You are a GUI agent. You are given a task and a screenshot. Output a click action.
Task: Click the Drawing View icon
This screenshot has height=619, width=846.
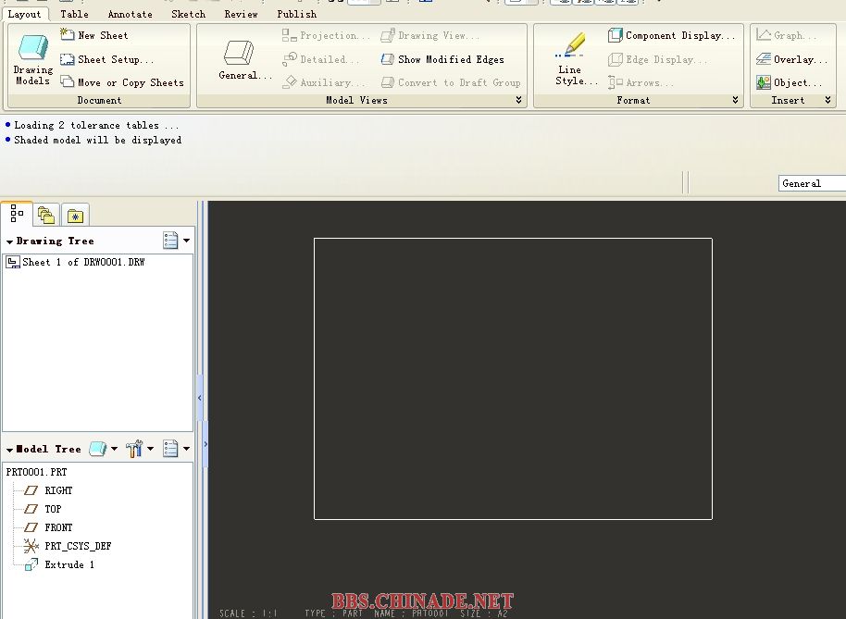point(388,35)
